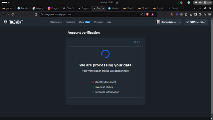Open a new tab with plus button
Image resolution: width=213 pixels, height=120 pixels.
[x=184, y=8]
